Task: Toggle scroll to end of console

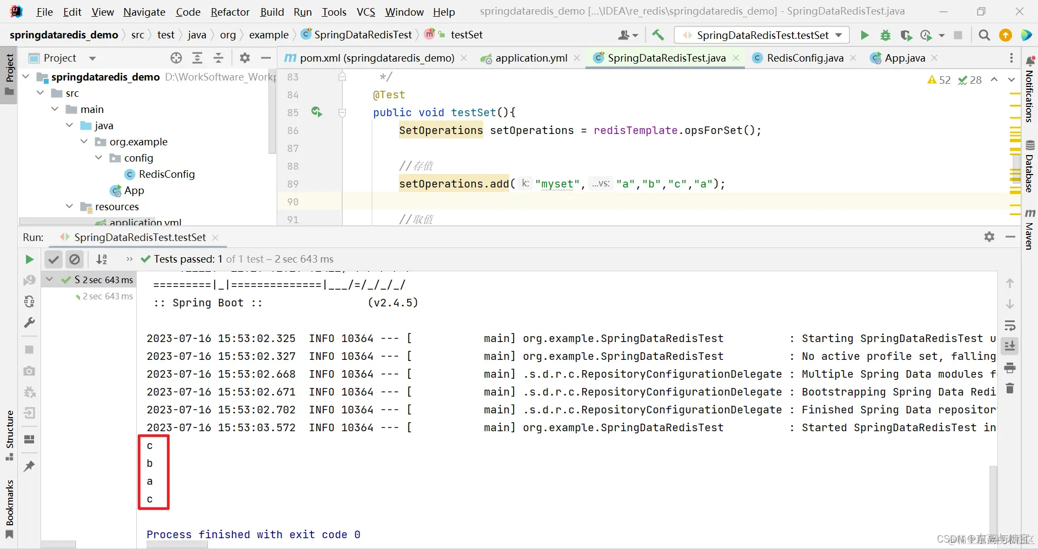Action: (x=1010, y=346)
